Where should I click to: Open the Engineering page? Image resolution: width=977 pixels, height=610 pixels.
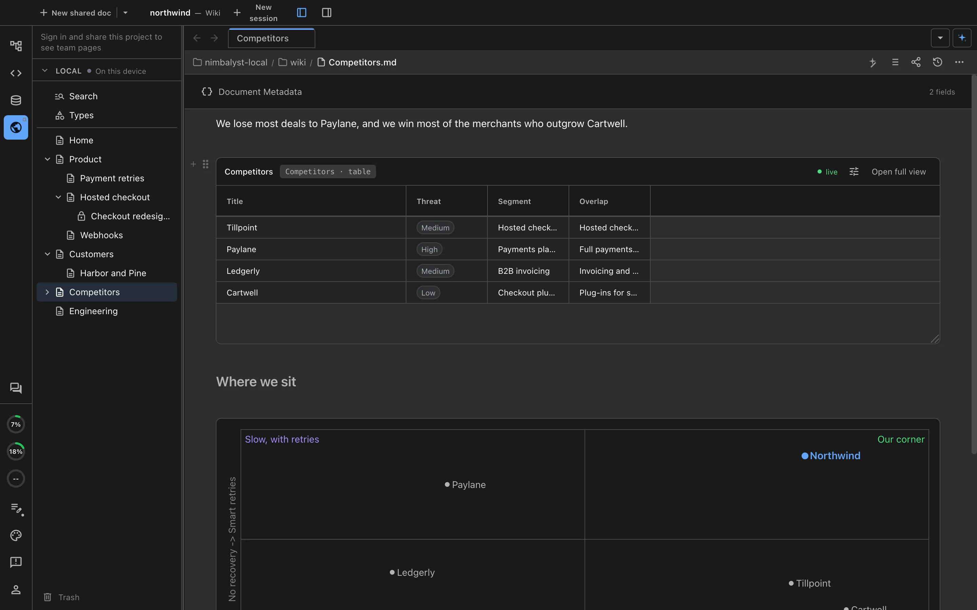pyautogui.click(x=107, y=311)
